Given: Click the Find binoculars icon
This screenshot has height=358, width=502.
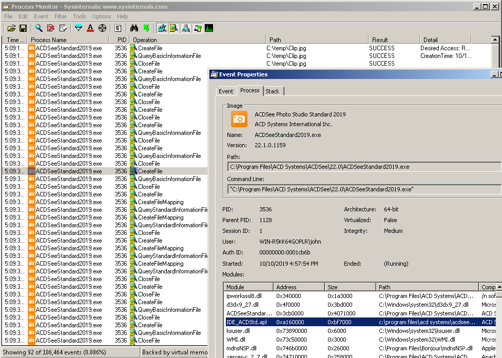Looking at the screenshot, I should pyautogui.click(x=134, y=28).
